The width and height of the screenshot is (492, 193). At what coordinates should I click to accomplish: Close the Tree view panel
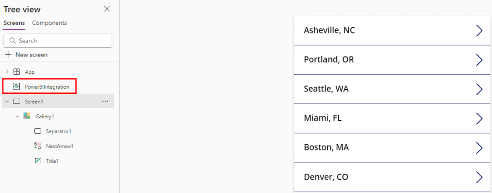107,9
